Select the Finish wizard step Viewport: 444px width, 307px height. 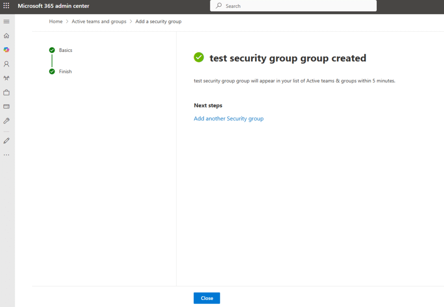pyautogui.click(x=65, y=71)
